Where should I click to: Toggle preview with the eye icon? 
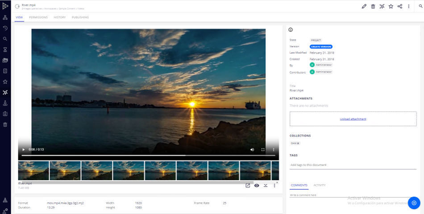257,185
